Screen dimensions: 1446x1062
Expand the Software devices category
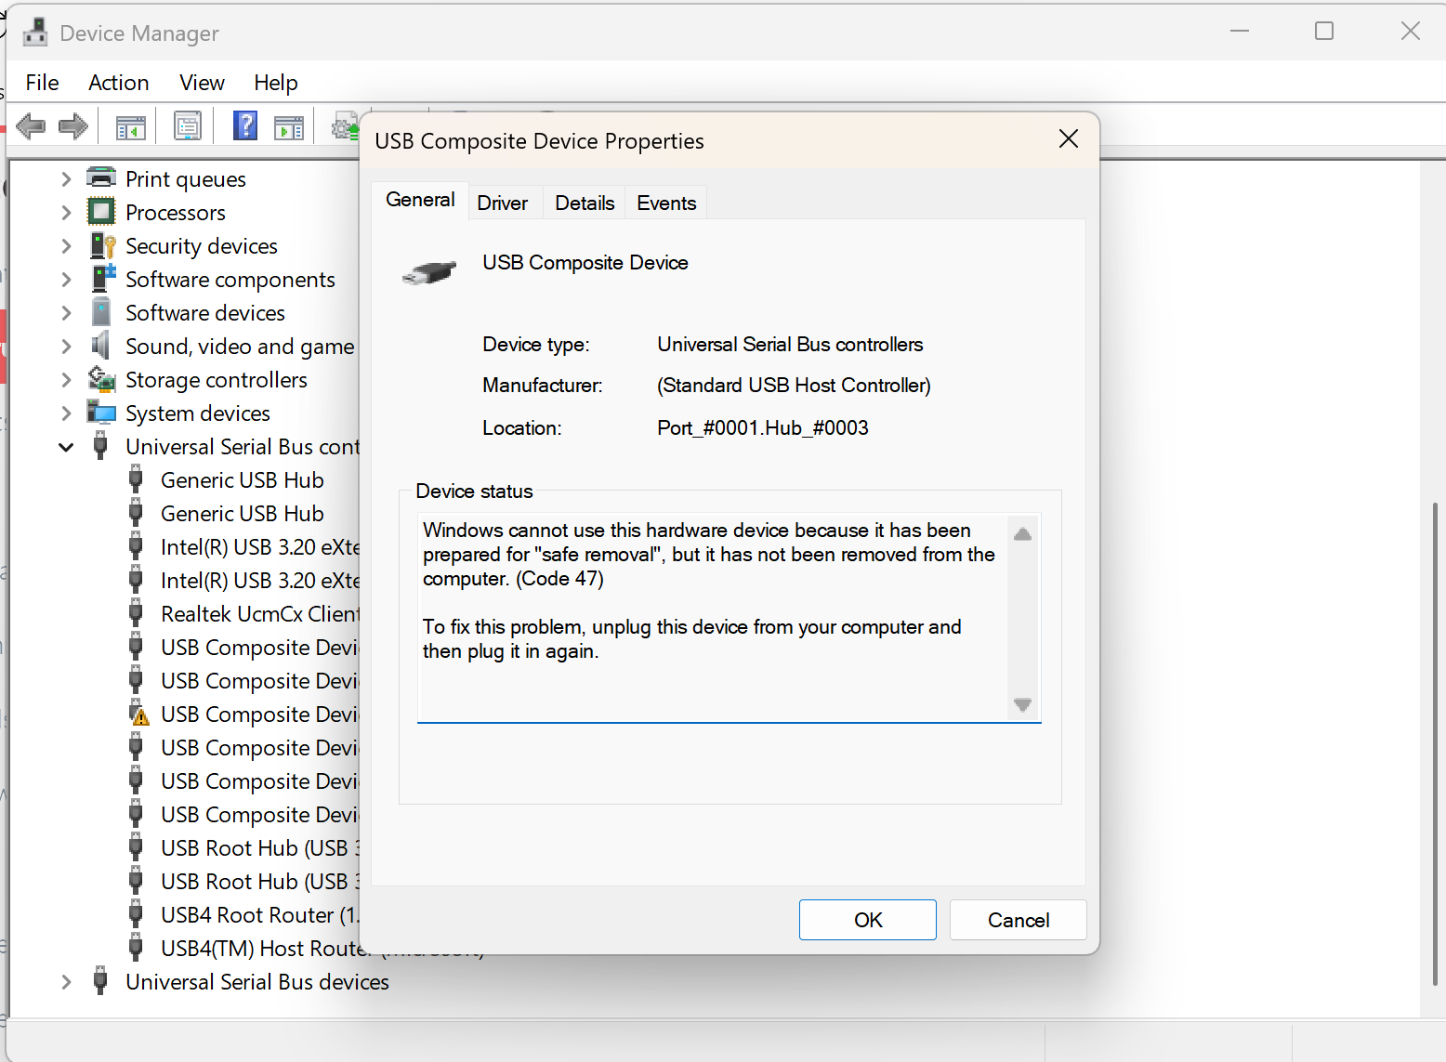tap(66, 313)
